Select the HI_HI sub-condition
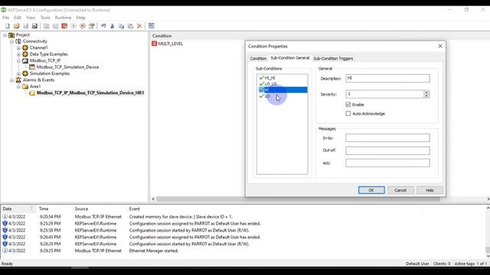The width and height of the screenshot is (490, 275). coord(269,78)
